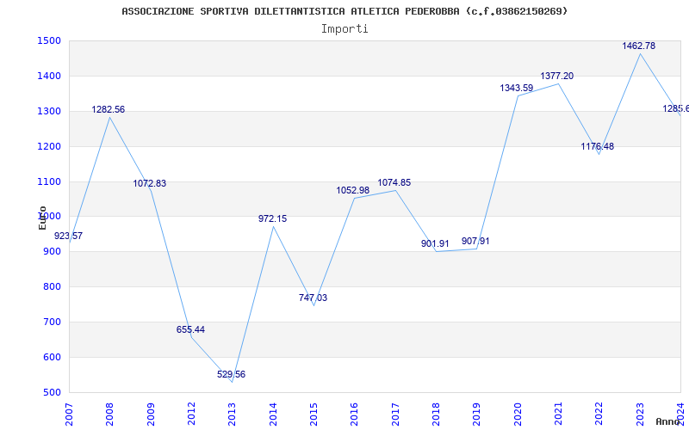Image resolution: width=689 pixels, height=430 pixels.
Task: Click the 972.15 value label
Action: pyautogui.click(x=272, y=218)
